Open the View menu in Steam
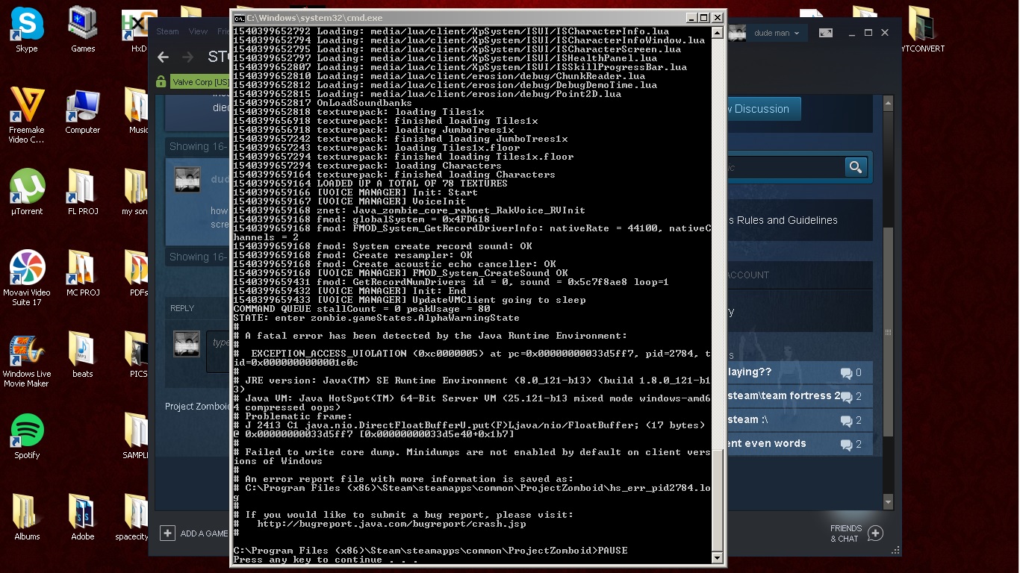This screenshot has height=573, width=1020. [x=198, y=31]
